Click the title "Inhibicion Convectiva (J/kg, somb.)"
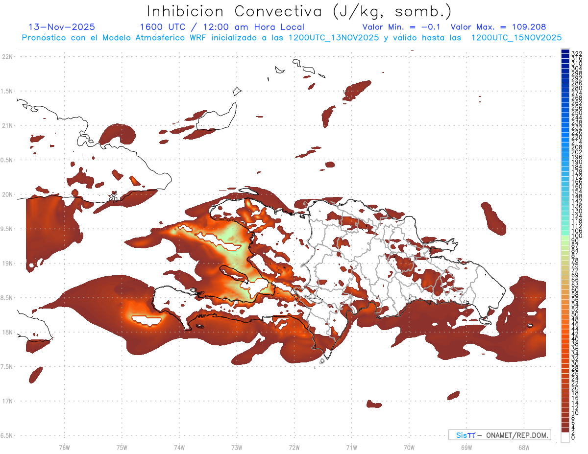Viewport: 588px width, 454px height. [x=299, y=11]
